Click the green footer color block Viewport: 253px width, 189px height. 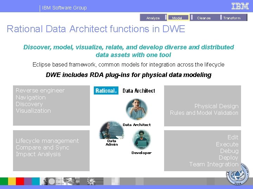[x=4, y=181]
